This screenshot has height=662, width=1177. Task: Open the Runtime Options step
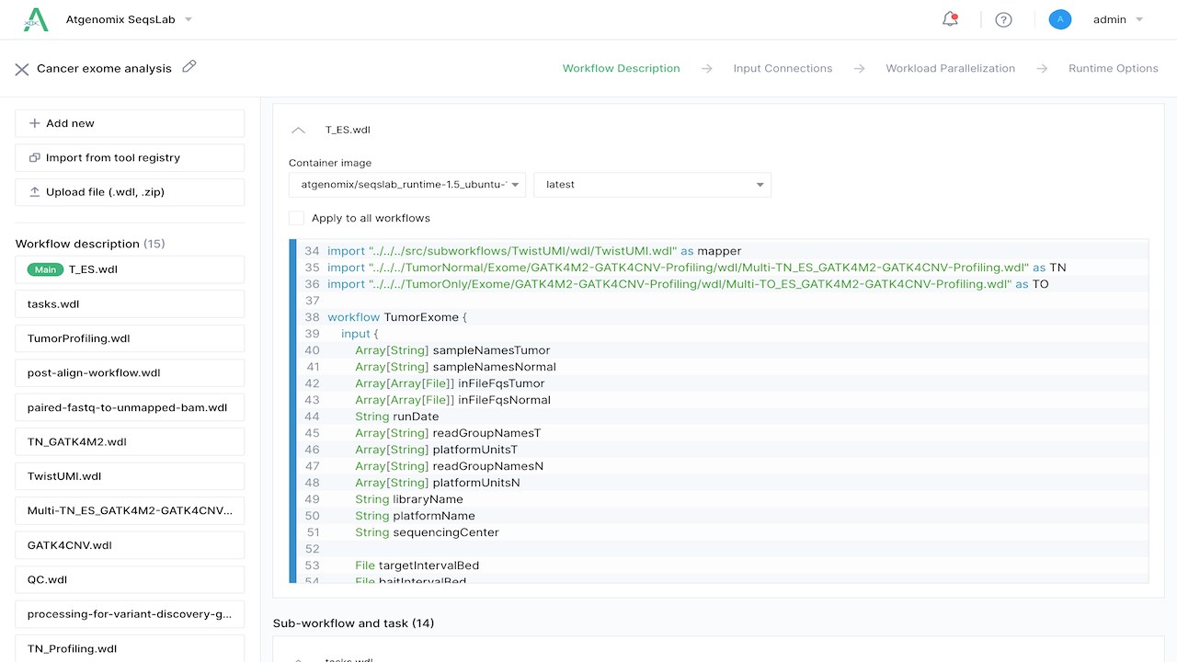[1113, 68]
